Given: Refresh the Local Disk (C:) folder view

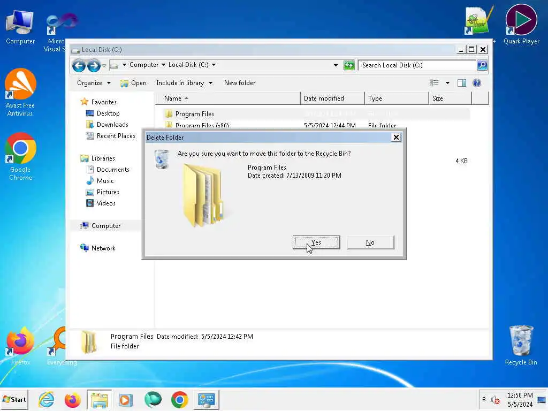Looking at the screenshot, I should click(349, 65).
